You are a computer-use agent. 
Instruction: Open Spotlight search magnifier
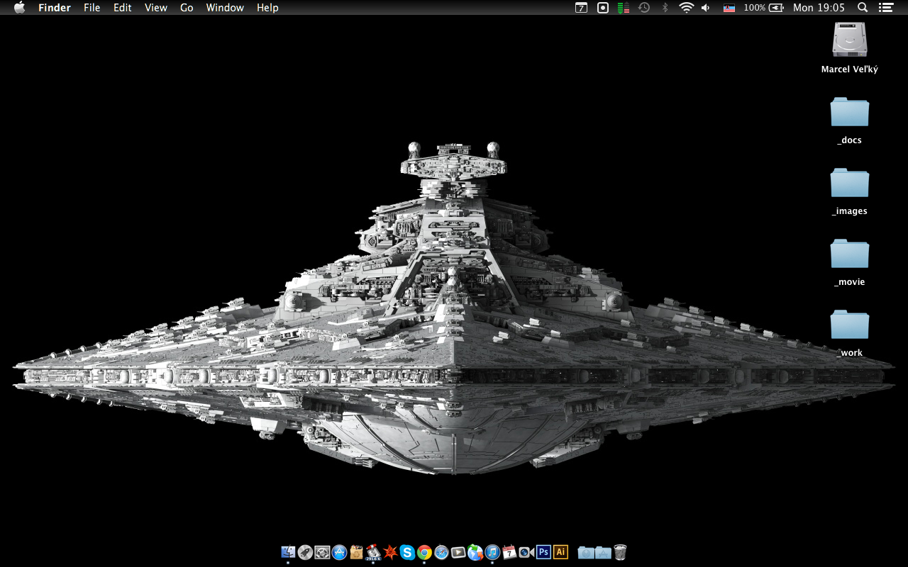(x=863, y=8)
